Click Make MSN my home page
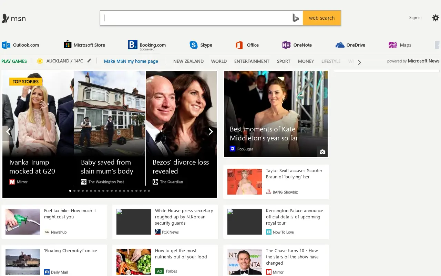Screen dimensions: 441x276 tap(131, 61)
